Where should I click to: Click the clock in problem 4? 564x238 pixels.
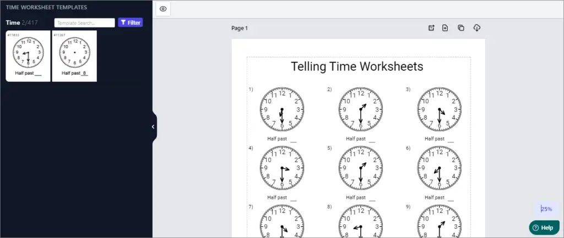point(282,168)
